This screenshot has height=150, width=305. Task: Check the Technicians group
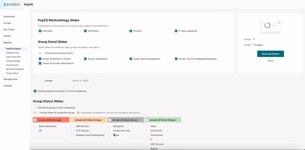pos(147,135)
